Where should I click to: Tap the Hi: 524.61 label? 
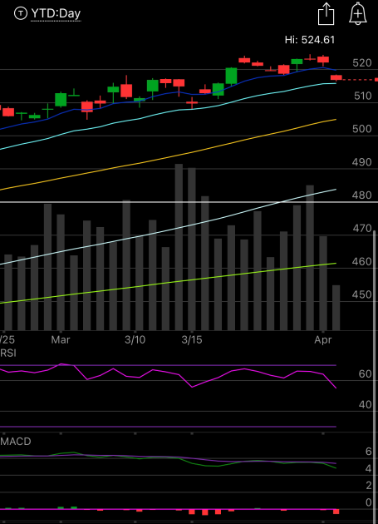click(x=310, y=40)
